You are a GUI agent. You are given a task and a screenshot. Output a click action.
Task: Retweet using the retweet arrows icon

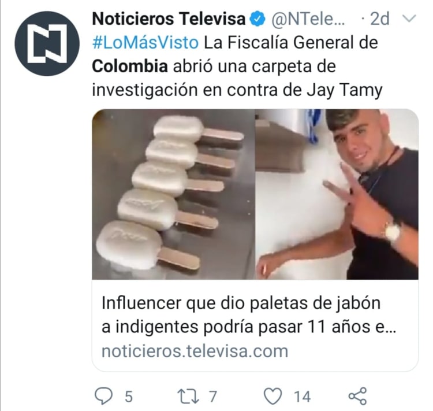[188, 396]
